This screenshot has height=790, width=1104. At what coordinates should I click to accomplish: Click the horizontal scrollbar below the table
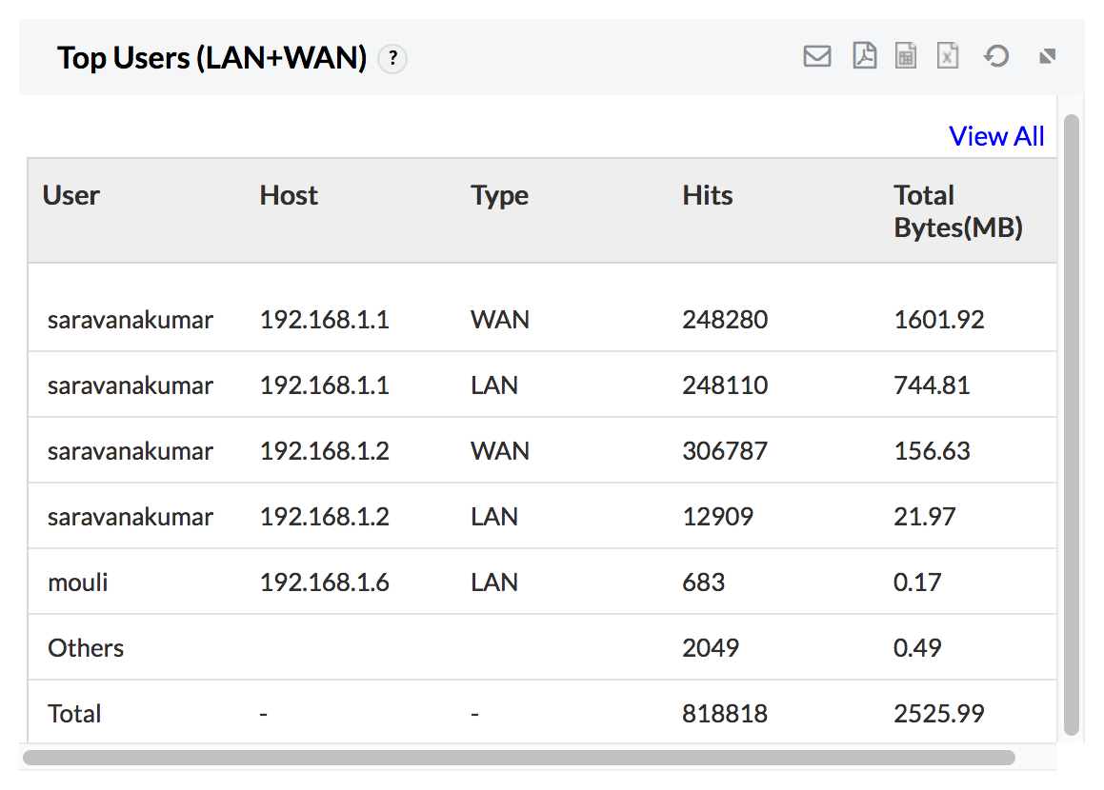pos(518,758)
